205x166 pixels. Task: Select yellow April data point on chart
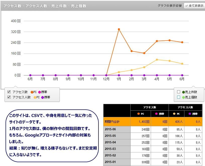point(157,60)
